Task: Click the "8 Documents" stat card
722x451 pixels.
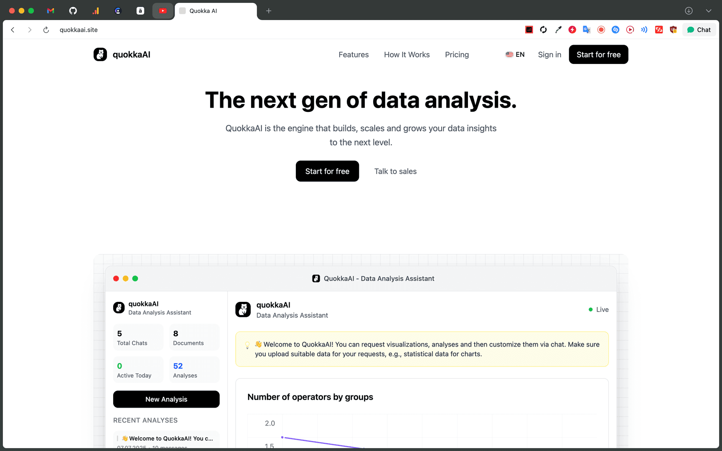Action: tap(194, 337)
